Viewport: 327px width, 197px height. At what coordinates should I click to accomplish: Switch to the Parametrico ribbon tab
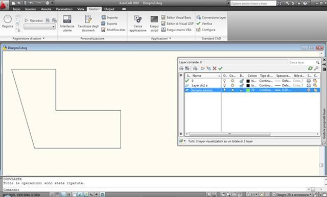64,9
